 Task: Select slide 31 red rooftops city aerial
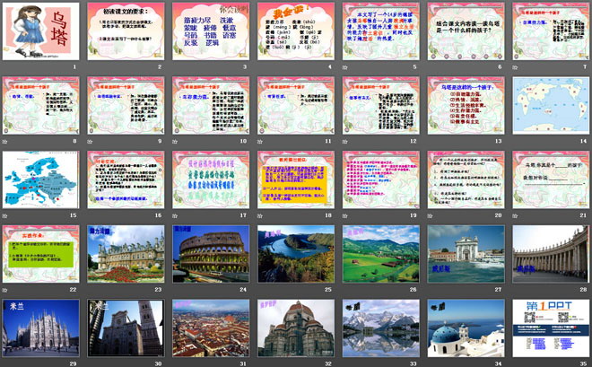coord(211,328)
